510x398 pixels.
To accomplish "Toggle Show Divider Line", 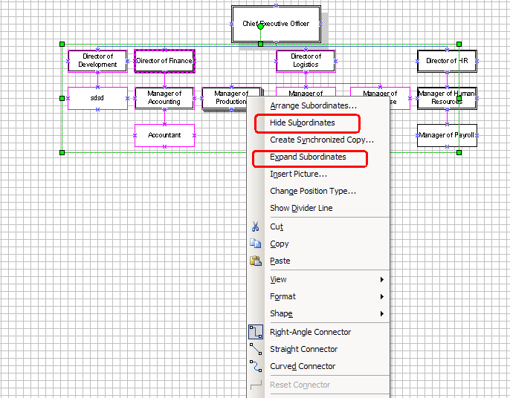I will click(301, 208).
